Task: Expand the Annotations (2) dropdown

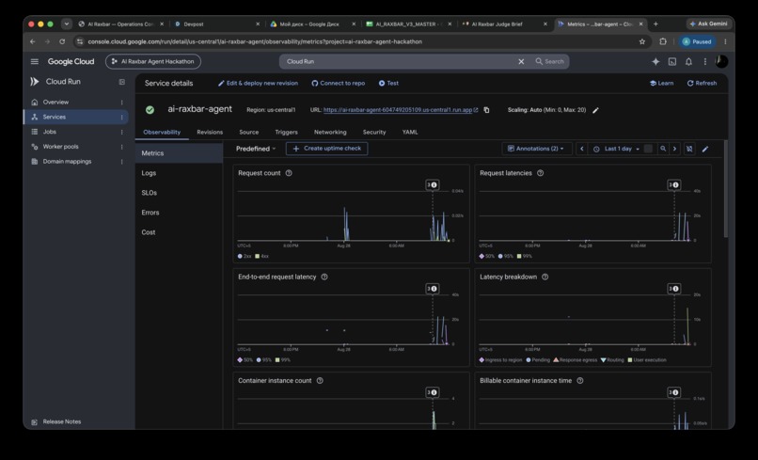Action: (x=537, y=149)
